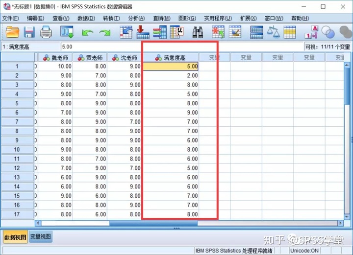Open the 直销(M) menu
Screen dimensions: 353x255
point(162,18)
